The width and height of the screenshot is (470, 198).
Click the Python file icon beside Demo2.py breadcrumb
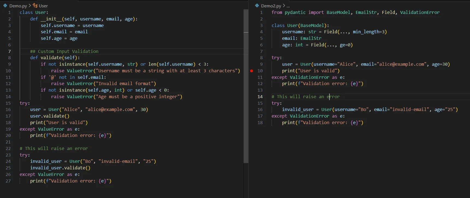coord(257,5)
